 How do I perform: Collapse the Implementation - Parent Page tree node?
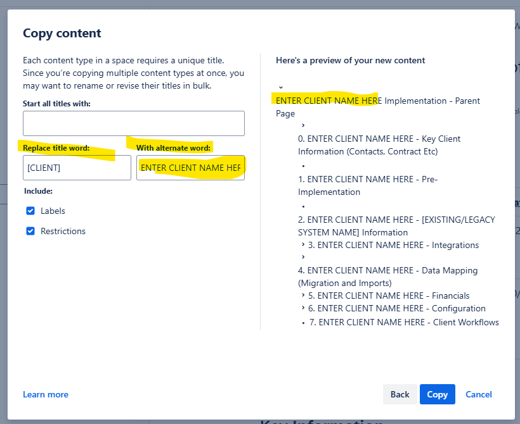click(x=280, y=87)
